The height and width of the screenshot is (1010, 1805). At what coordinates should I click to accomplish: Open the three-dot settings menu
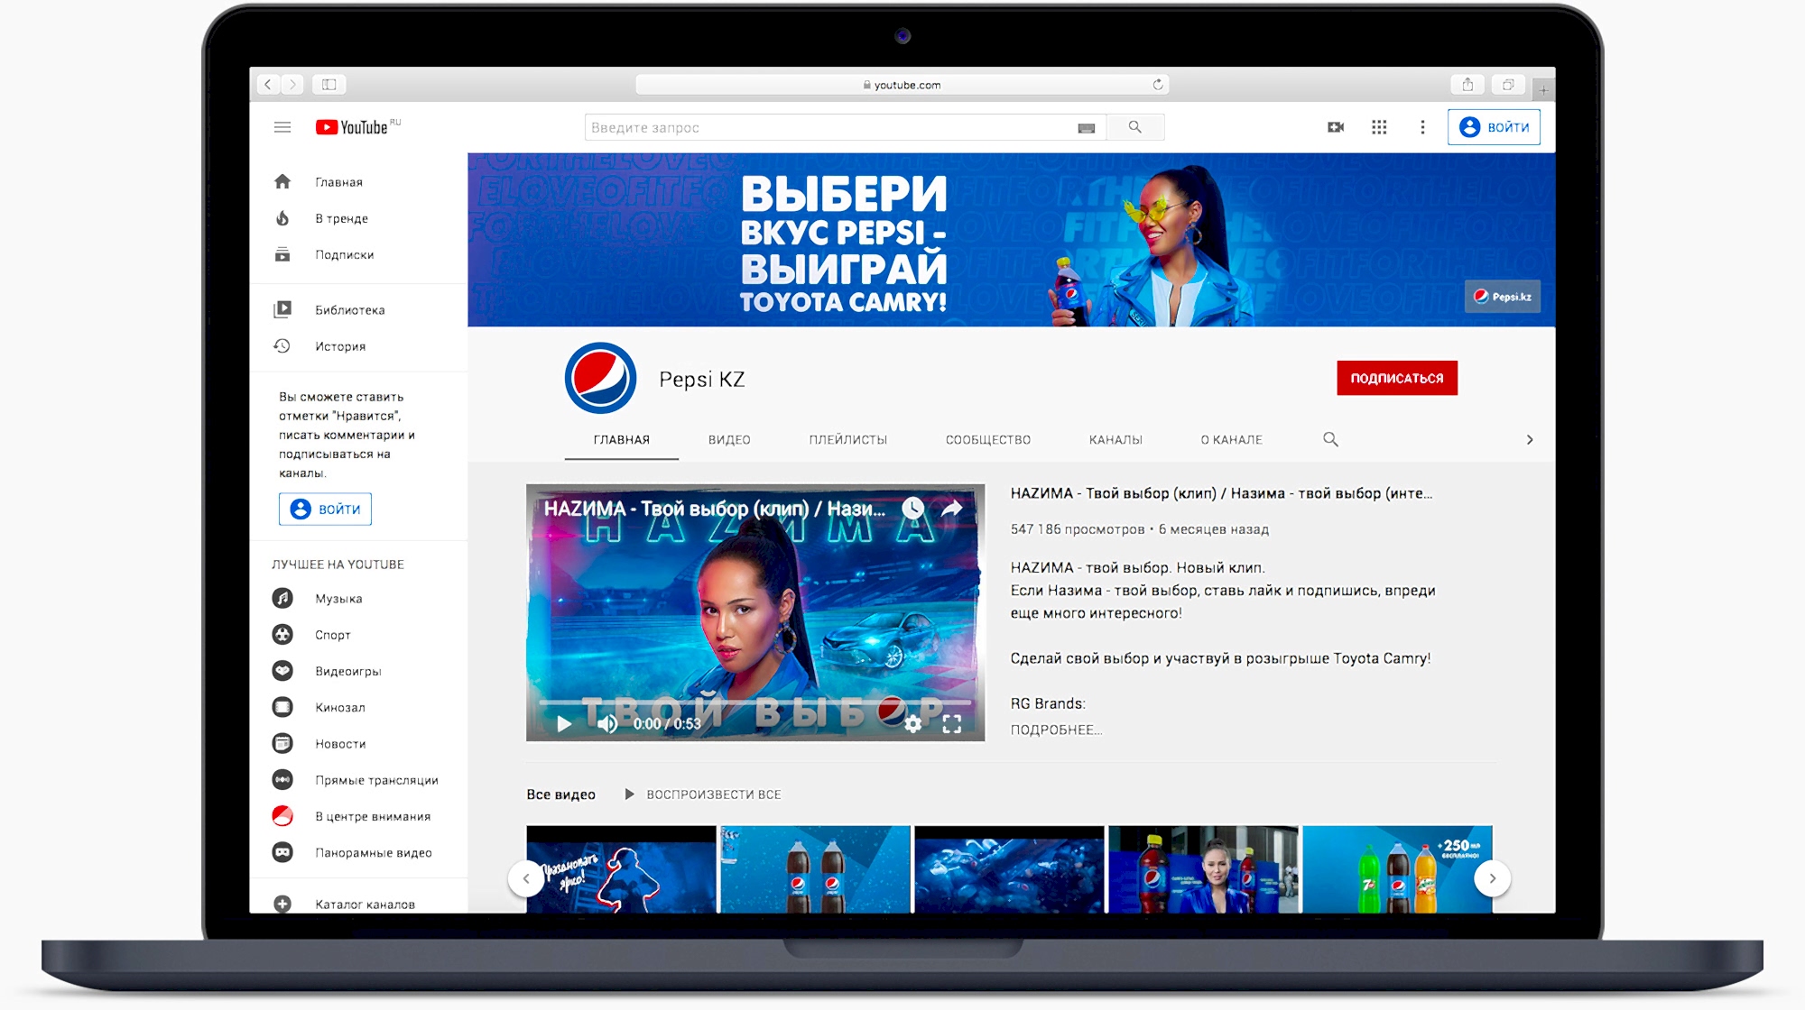(1422, 127)
